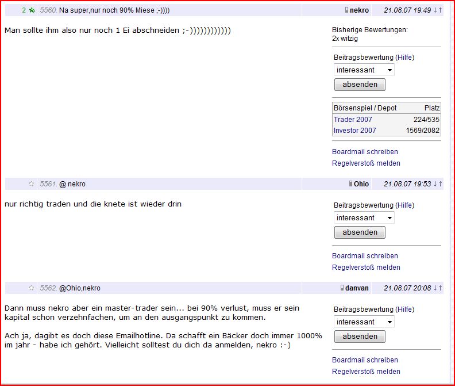The width and height of the screenshot is (455, 386).
Task: Click the empty star on post 5561
Action: pyautogui.click(x=32, y=184)
